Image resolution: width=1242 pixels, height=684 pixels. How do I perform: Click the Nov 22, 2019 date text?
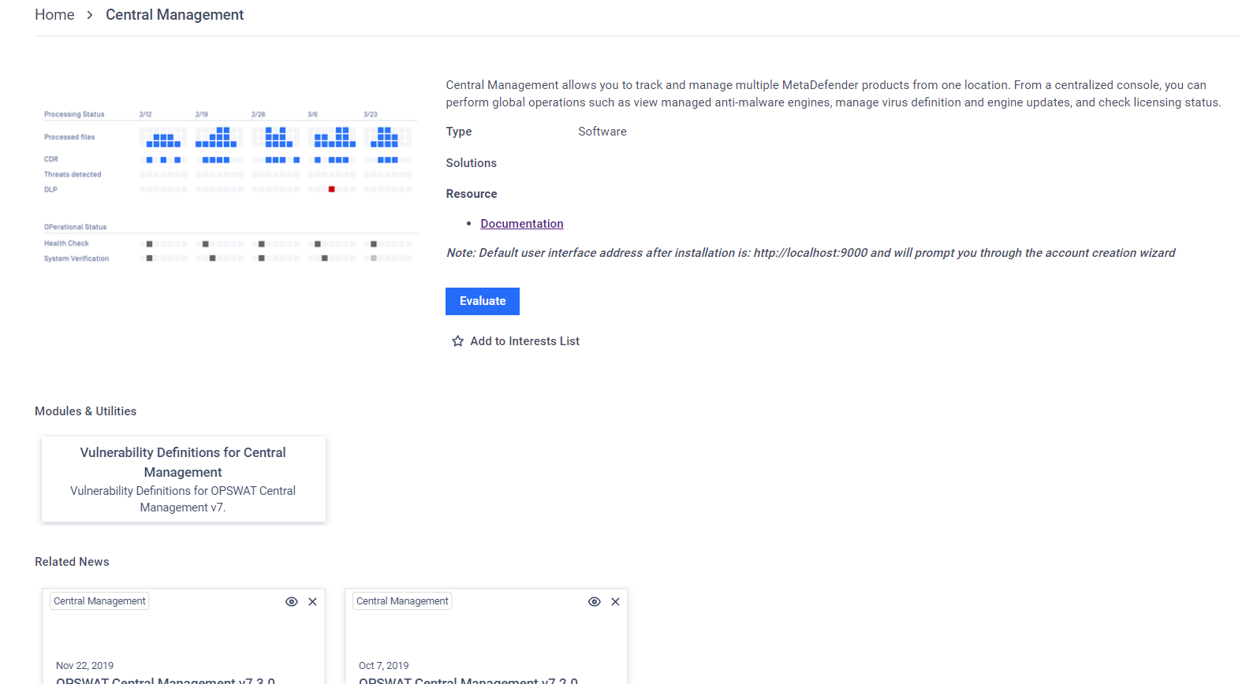(85, 666)
